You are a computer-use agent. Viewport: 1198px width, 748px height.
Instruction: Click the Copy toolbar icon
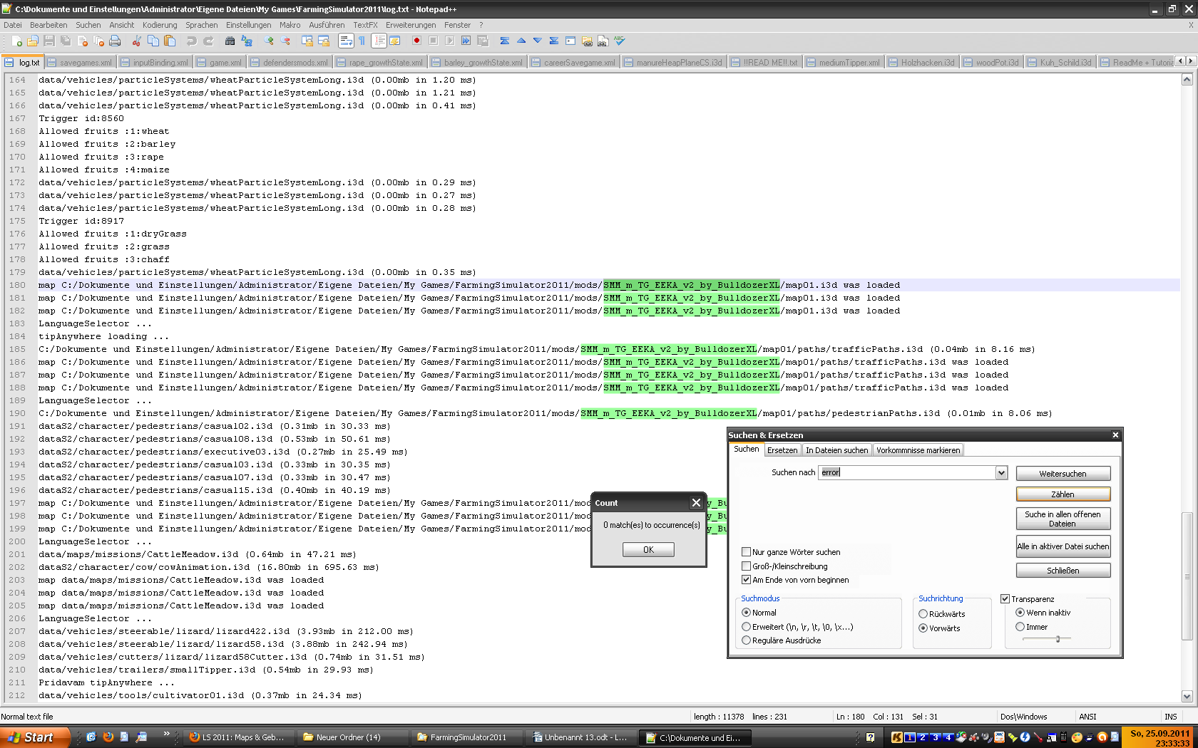click(x=153, y=41)
